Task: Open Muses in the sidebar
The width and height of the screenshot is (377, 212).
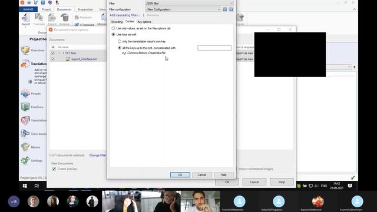Action: pyautogui.click(x=30, y=147)
